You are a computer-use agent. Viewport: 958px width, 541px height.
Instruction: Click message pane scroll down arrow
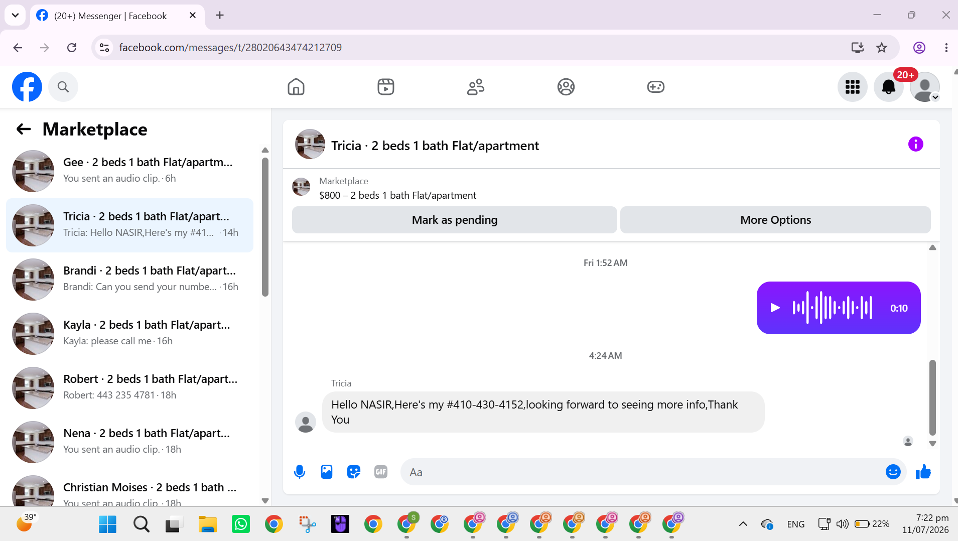[x=932, y=444]
